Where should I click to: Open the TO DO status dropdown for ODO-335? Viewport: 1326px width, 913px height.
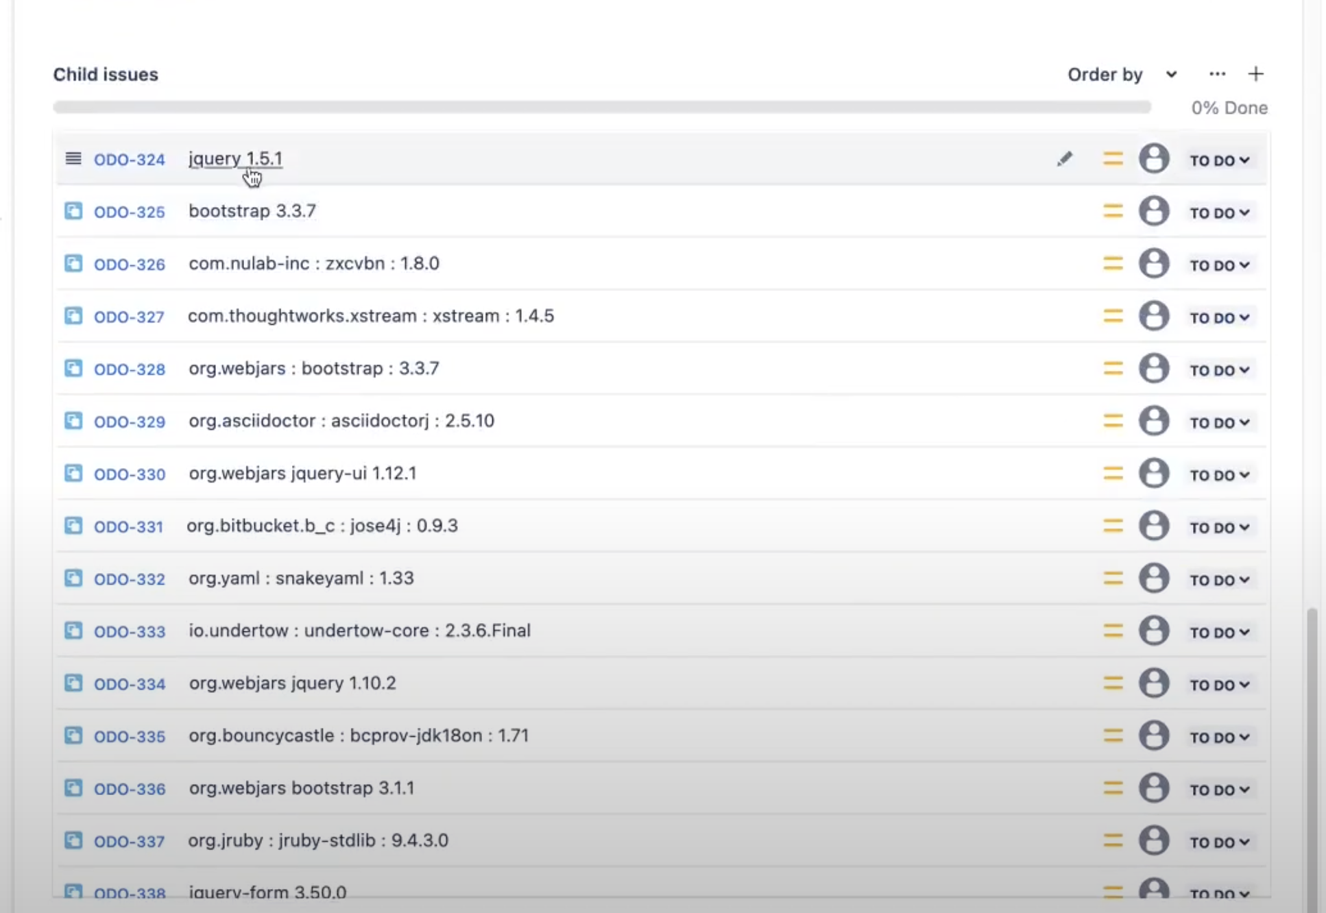(x=1220, y=738)
